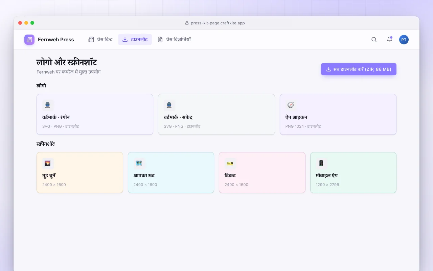The height and width of the screenshot is (271, 433).
Task: Click the 1290 × 2796 dimension text
Action: coord(327,185)
